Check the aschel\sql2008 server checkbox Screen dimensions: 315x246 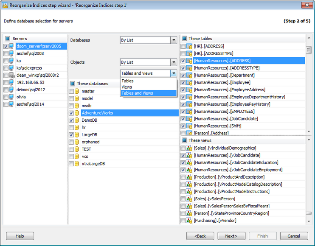[x=6, y=53]
